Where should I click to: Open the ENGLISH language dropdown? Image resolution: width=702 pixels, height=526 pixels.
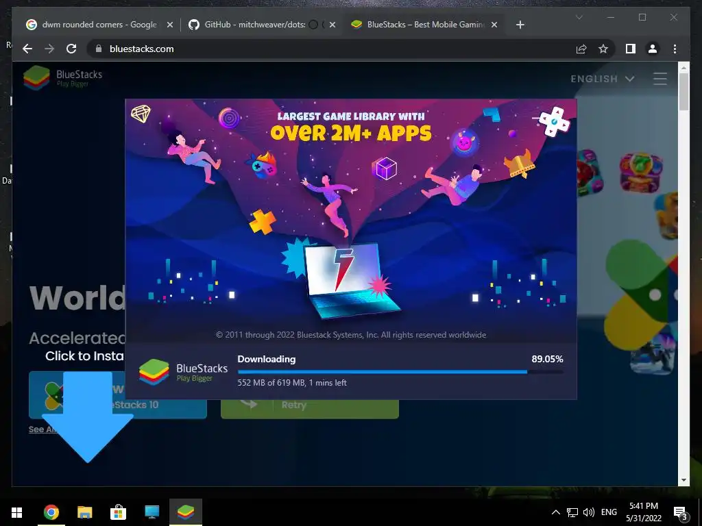pyautogui.click(x=603, y=79)
